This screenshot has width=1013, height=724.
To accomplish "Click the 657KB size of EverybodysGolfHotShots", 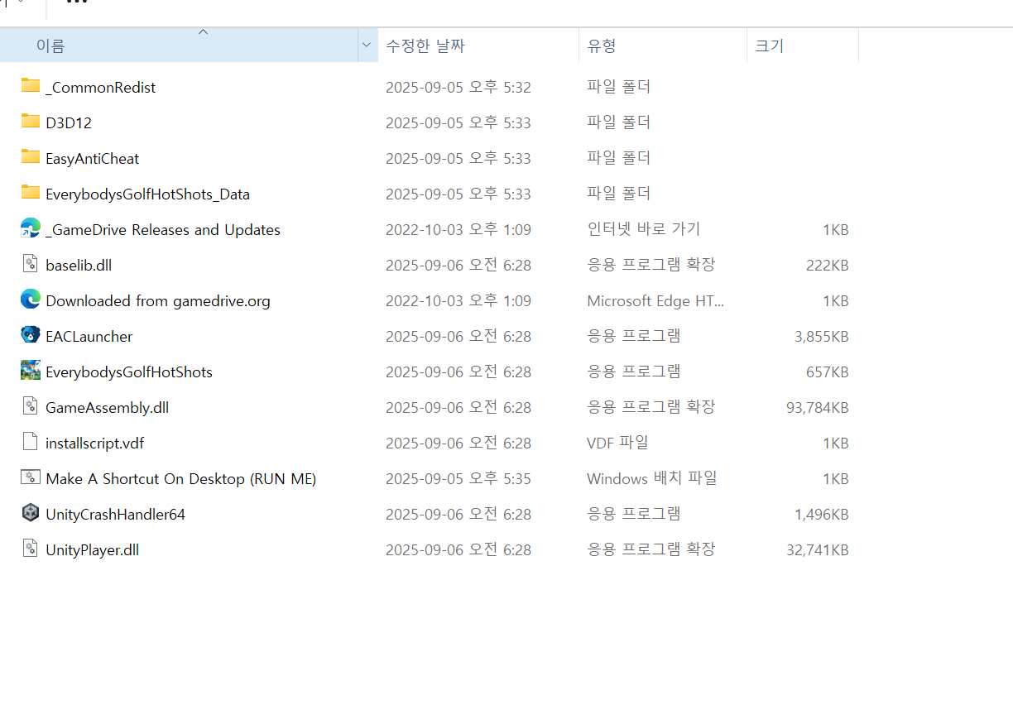I will point(827,372).
